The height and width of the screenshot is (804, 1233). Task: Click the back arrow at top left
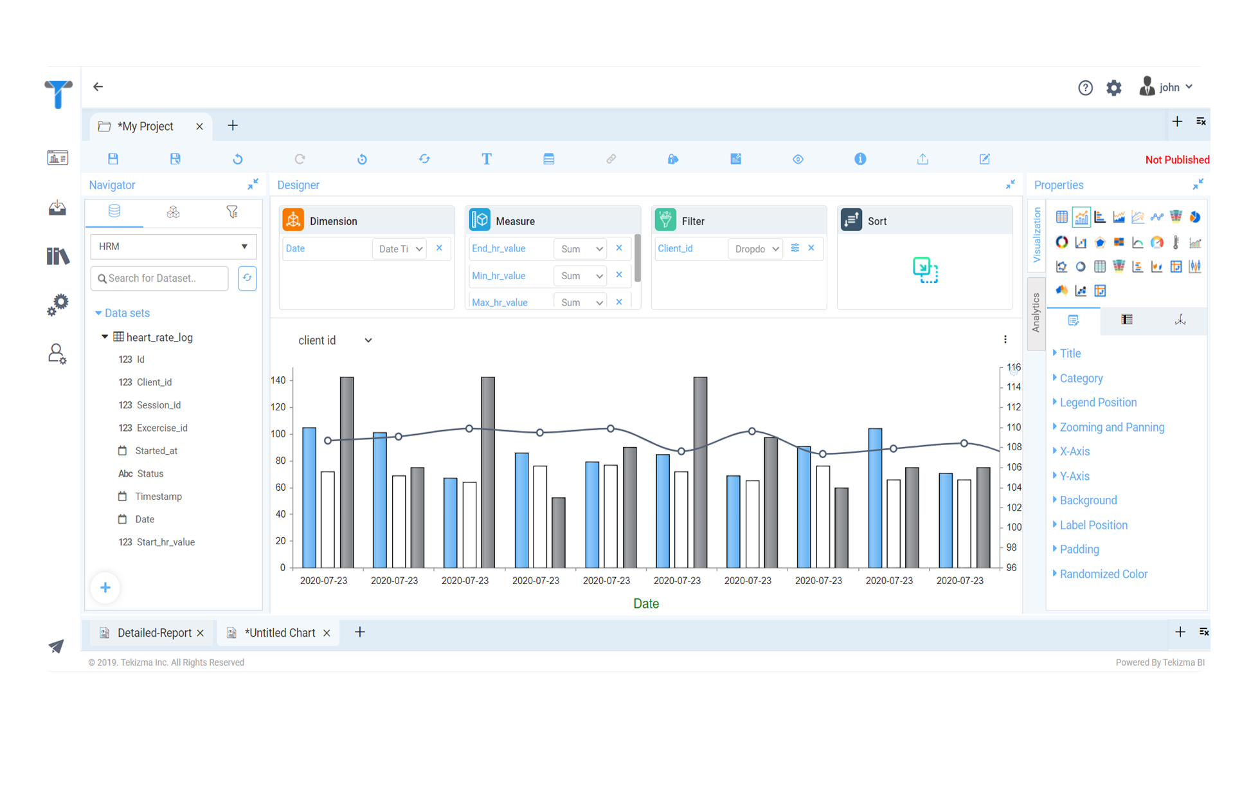tap(98, 87)
